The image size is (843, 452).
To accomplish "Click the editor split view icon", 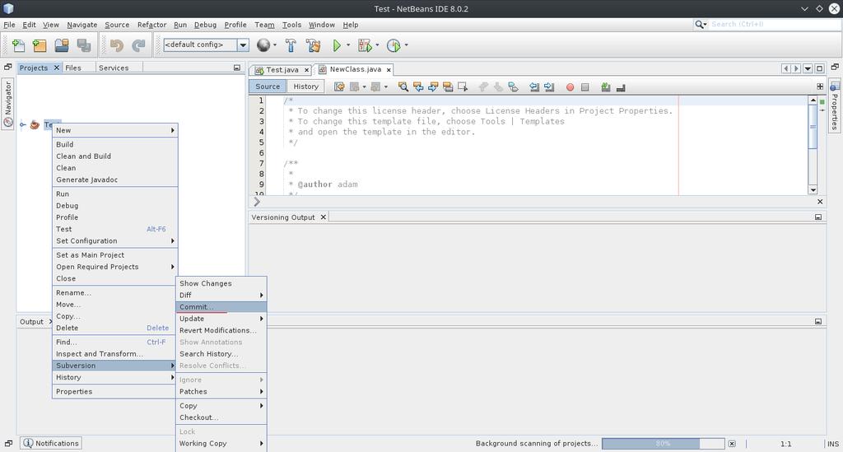I will [x=820, y=86].
